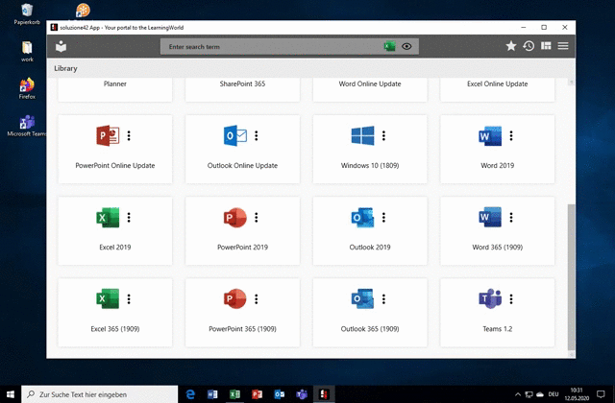
Task: Select the Excel Online Update label
Action: [x=498, y=83]
